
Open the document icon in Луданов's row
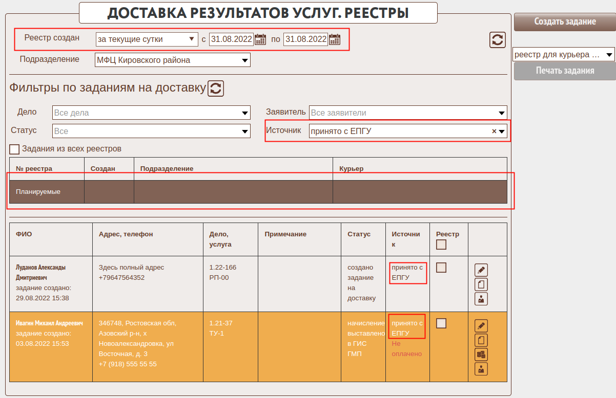(481, 285)
